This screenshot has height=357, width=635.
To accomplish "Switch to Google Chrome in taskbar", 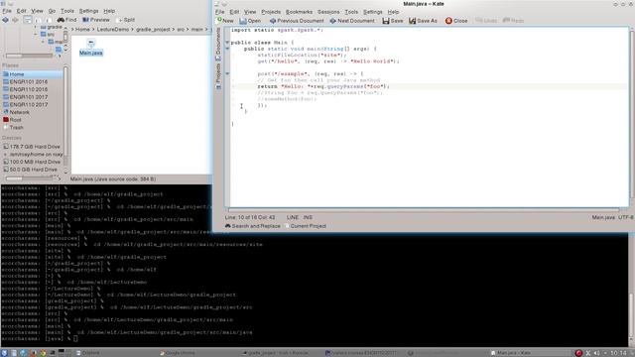I will click(x=178, y=353).
